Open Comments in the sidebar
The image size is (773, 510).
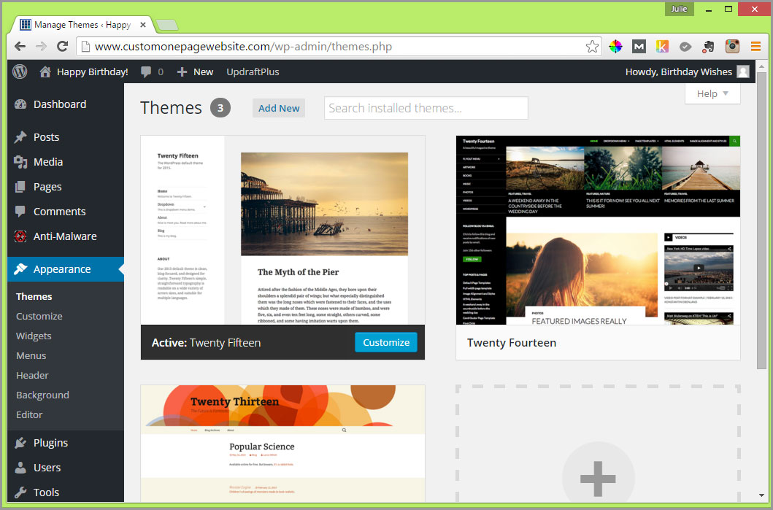(60, 212)
